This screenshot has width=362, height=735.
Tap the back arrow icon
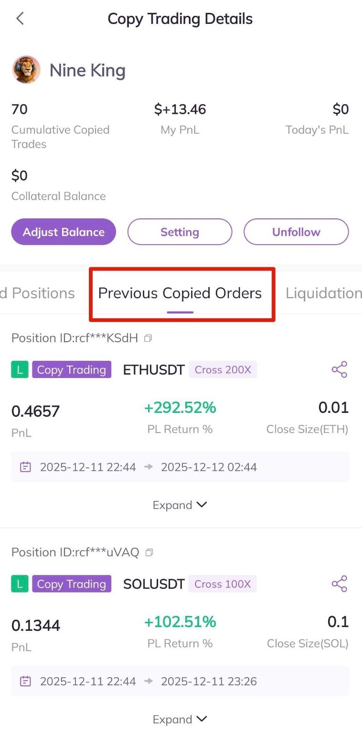point(20,19)
